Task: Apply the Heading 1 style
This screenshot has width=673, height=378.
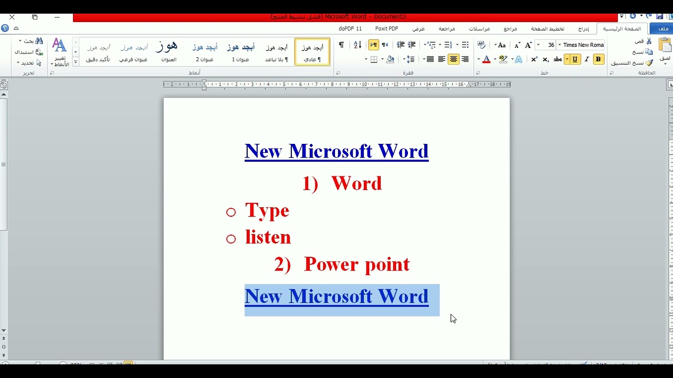Action: (x=240, y=51)
